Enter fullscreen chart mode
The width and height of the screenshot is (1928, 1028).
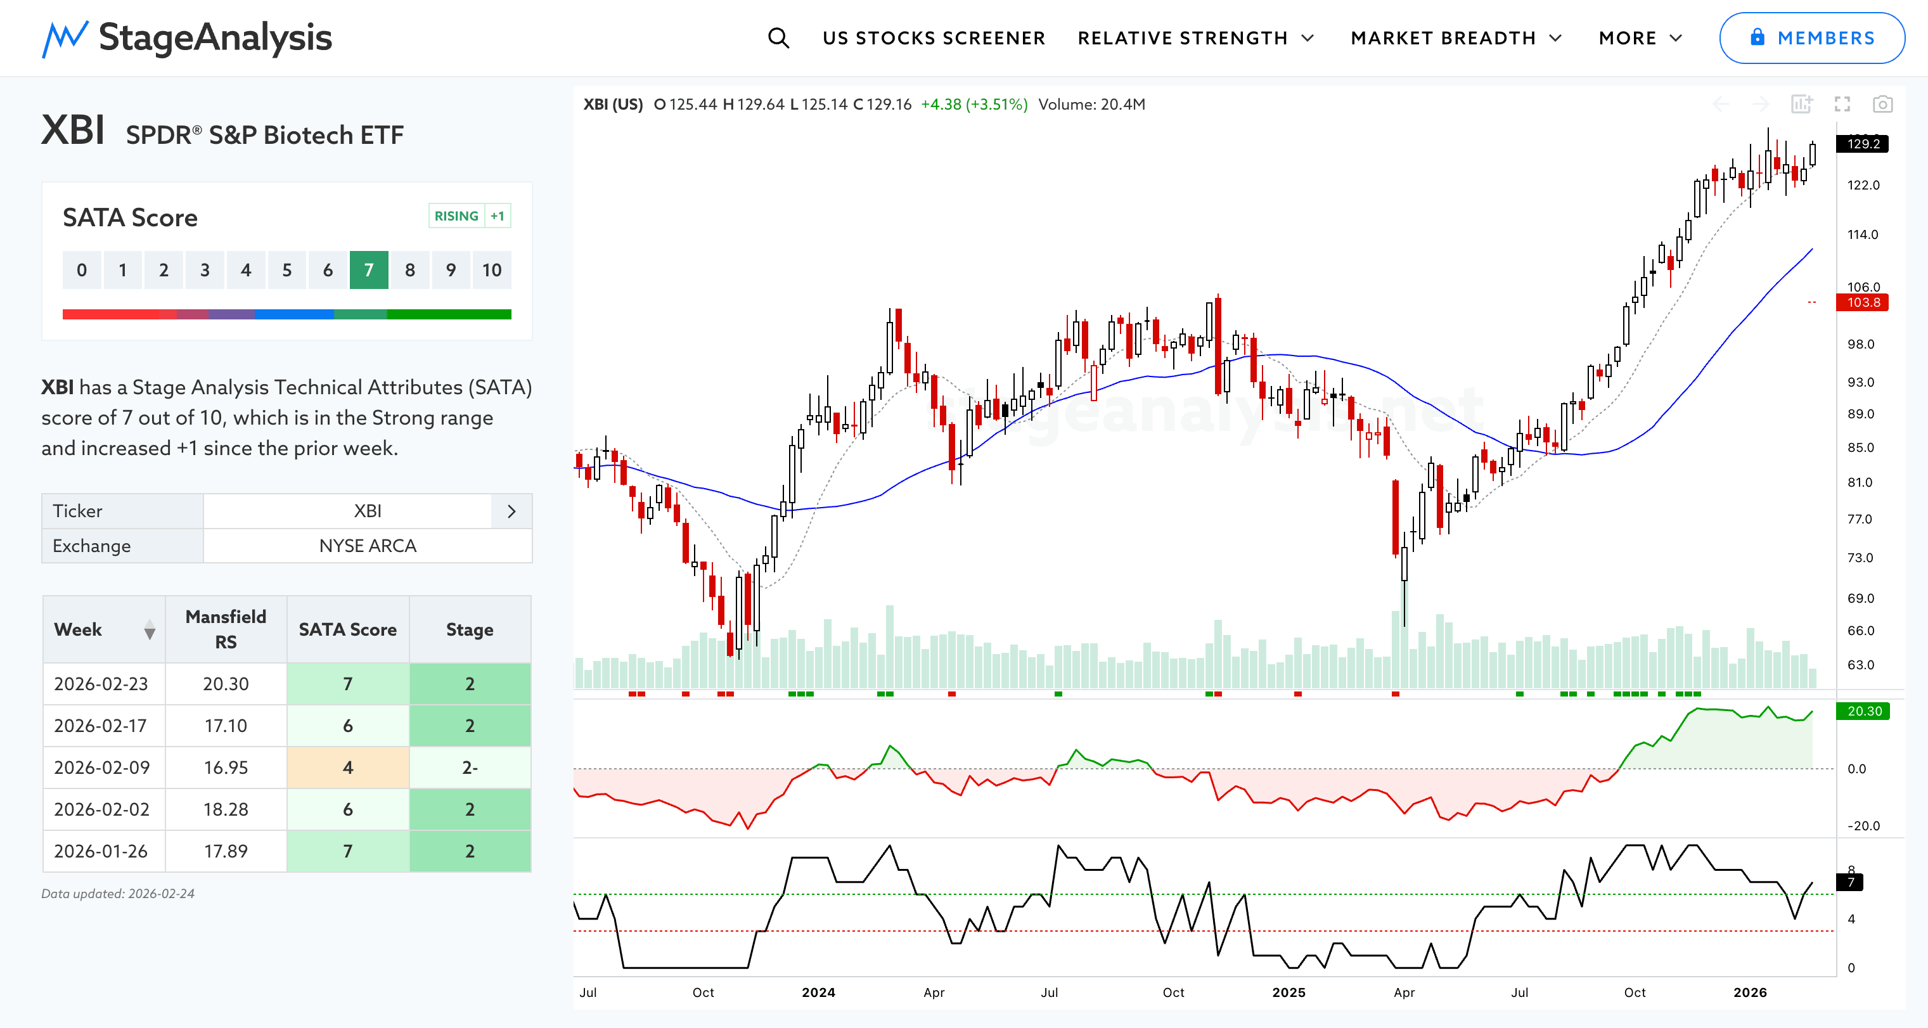click(1842, 104)
